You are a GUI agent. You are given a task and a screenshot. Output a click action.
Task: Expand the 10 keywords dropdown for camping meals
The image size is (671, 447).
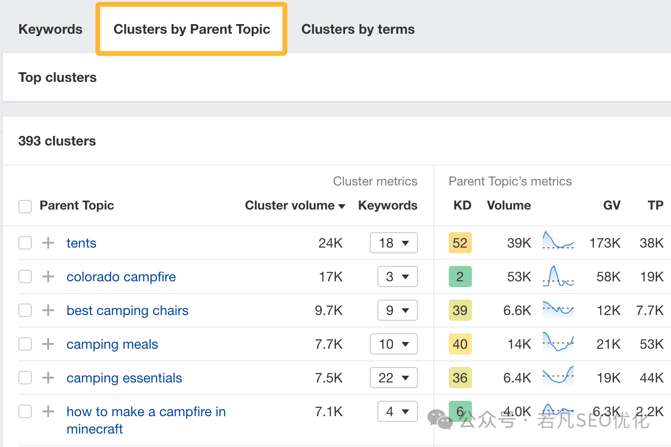pyautogui.click(x=394, y=344)
